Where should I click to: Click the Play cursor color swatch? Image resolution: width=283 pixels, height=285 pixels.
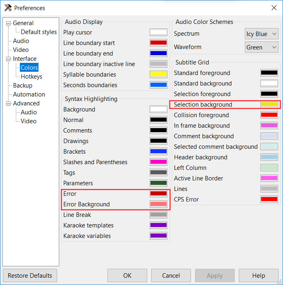(158, 32)
